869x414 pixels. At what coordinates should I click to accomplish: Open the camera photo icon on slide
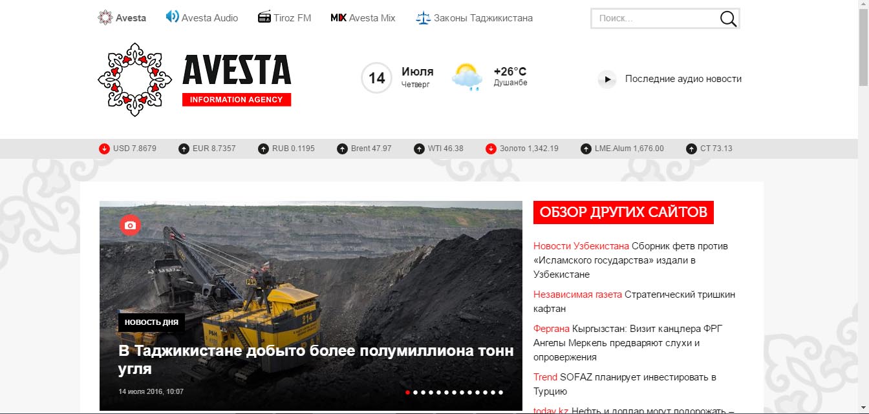(x=130, y=225)
